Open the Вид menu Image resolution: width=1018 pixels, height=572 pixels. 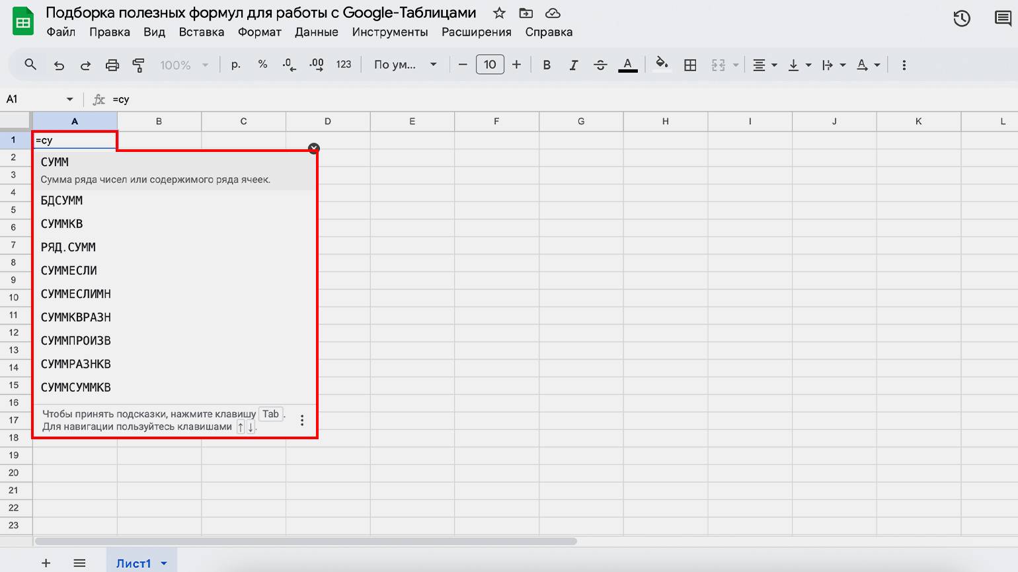[x=154, y=32]
